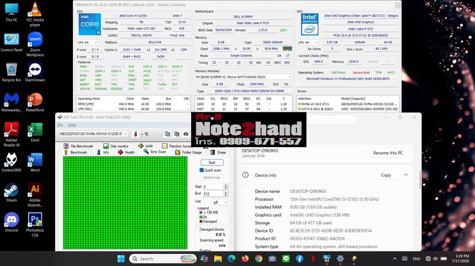Switch to Error Scan tab
Image resolution: width=475 pixels, height=266 pixels.
click(x=155, y=152)
